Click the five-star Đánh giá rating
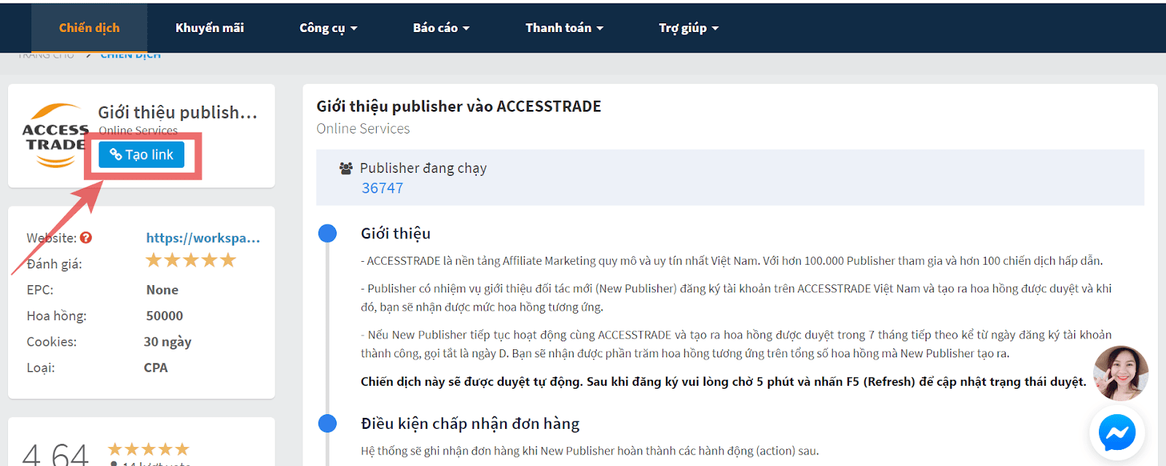Viewport: 1166px width, 466px height. (191, 260)
